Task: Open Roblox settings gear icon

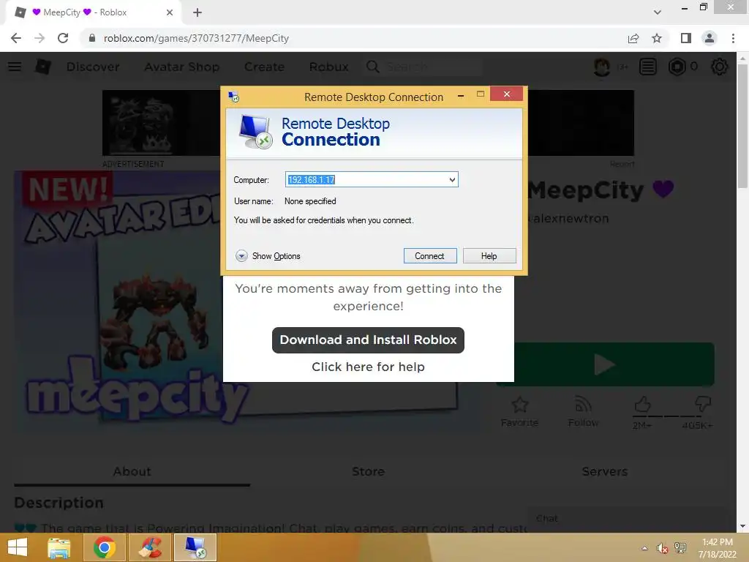Action: click(720, 67)
